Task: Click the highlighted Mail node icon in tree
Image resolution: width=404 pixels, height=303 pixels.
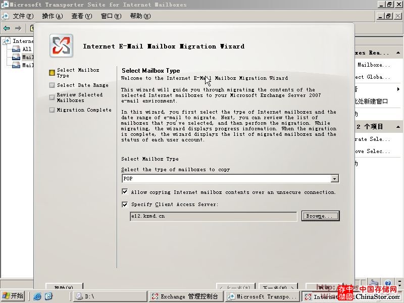Action: (x=16, y=57)
